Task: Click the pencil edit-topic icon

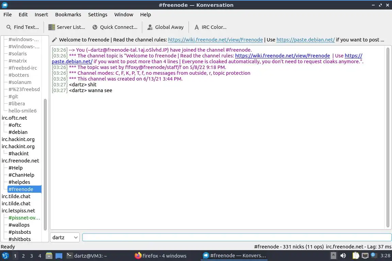Action: click(x=54, y=40)
